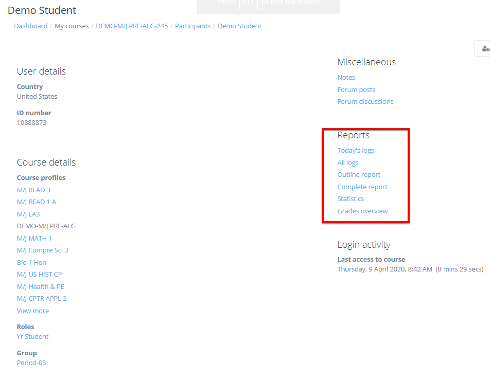Image resolution: width=490 pixels, height=381 pixels.
Task: Open the Period-03 group link
Action: 31,363
